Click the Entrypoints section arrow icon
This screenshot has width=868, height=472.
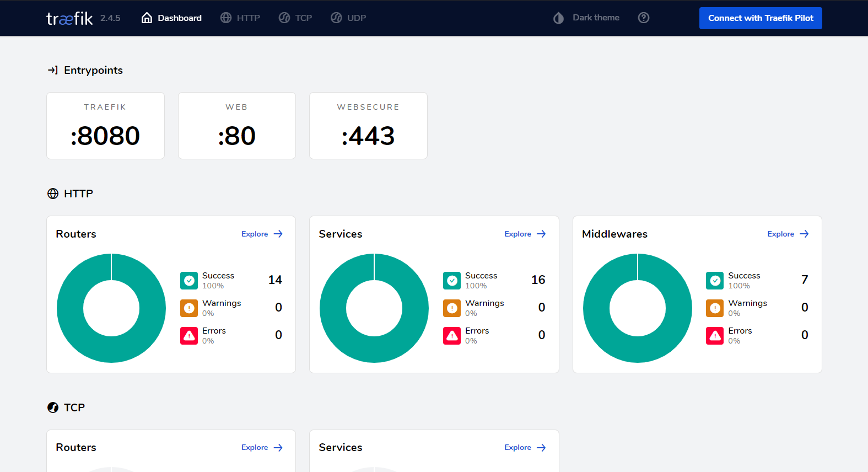click(x=53, y=70)
